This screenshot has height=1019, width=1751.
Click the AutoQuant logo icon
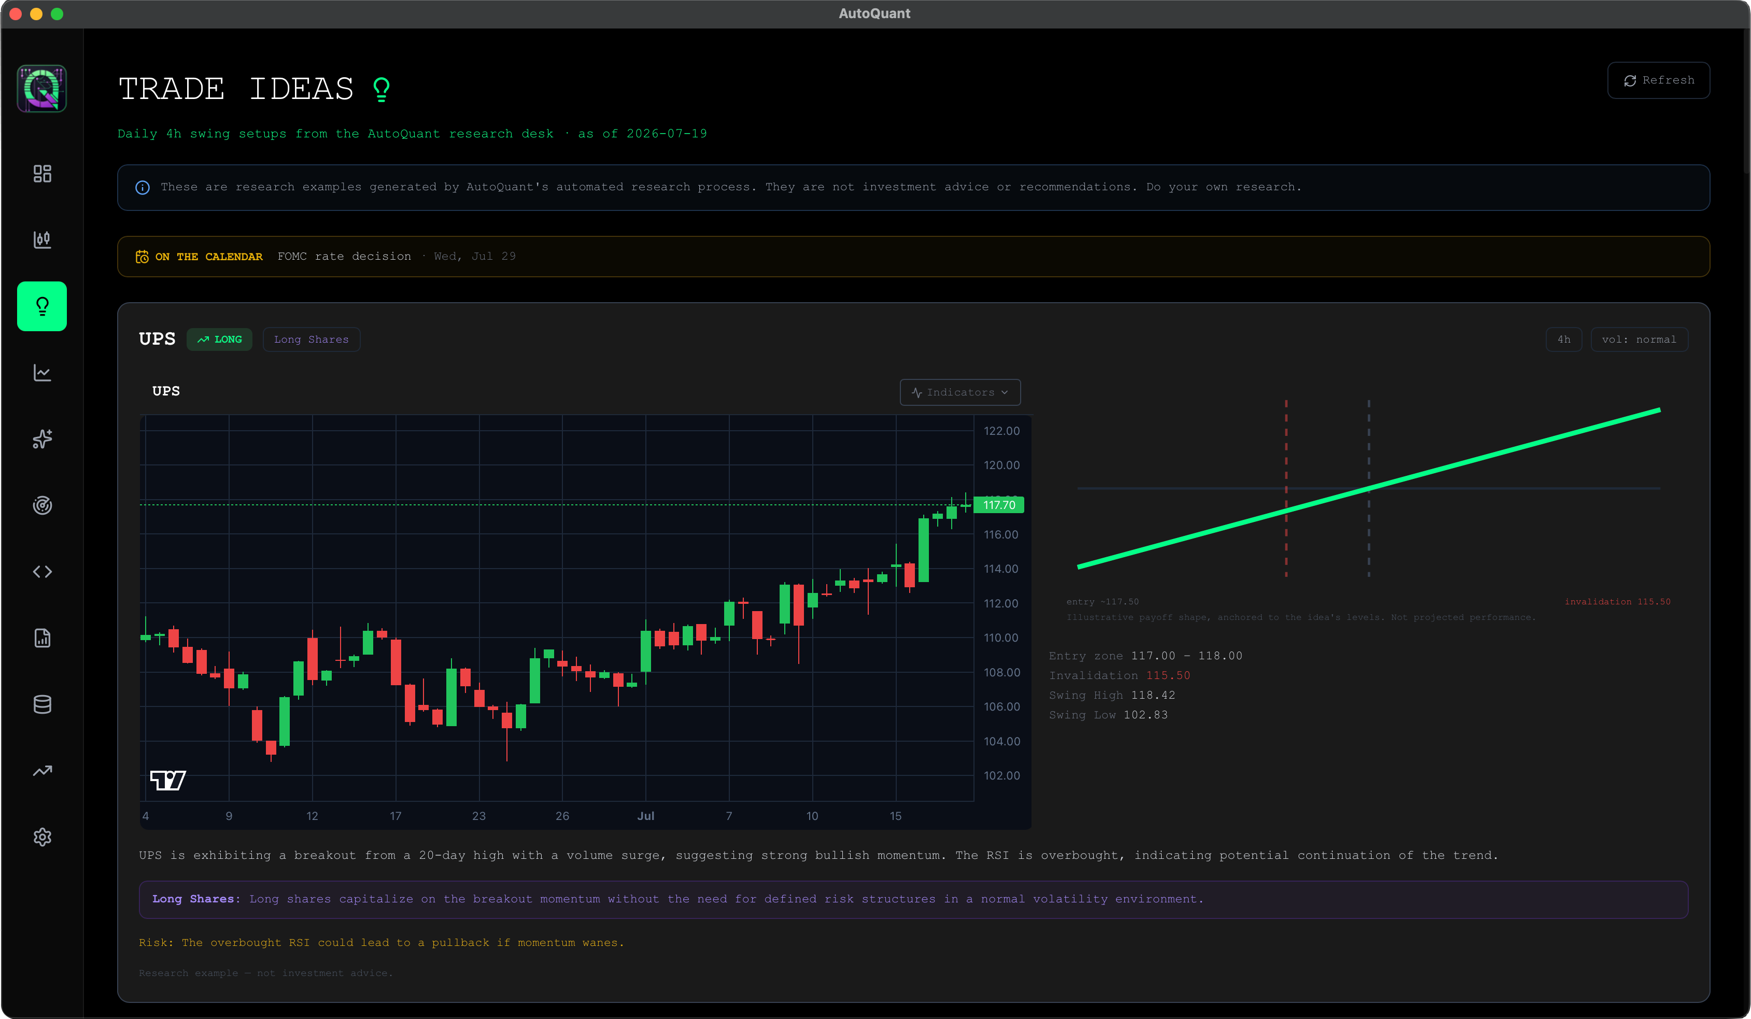[41, 88]
